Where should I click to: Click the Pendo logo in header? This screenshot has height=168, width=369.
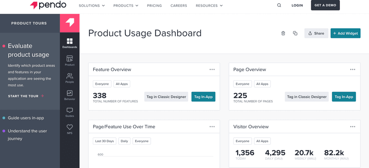(x=48, y=5)
